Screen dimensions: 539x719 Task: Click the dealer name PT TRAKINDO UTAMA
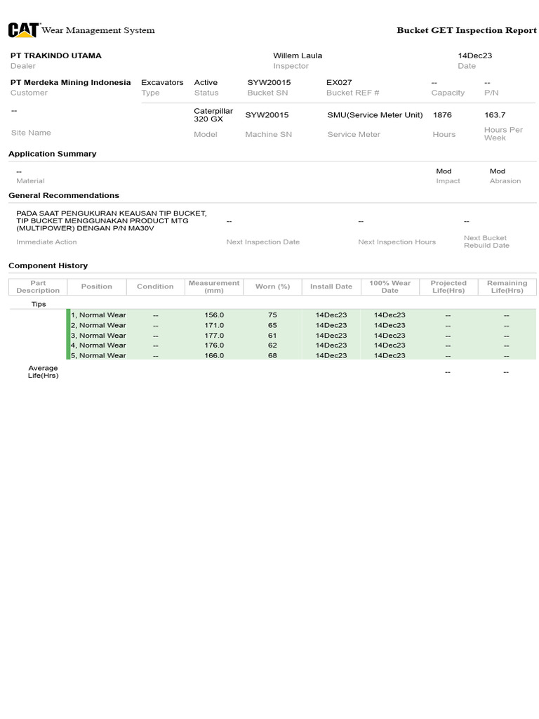point(56,55)
